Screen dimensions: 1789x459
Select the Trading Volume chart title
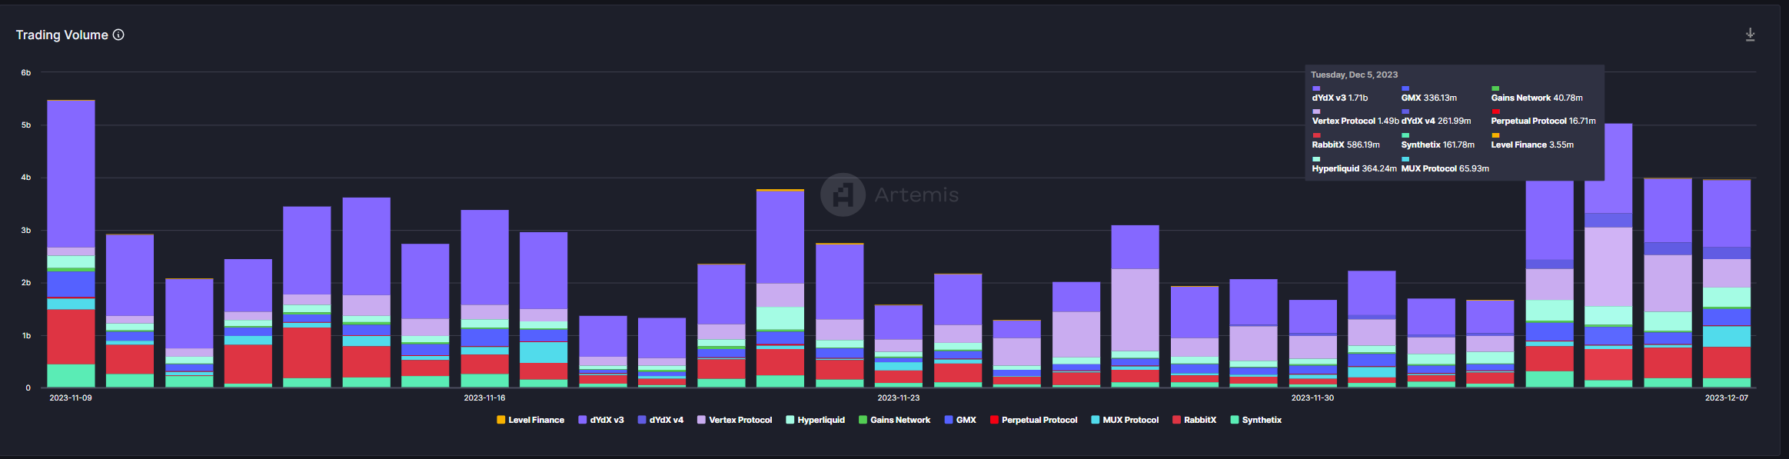click(62, 35)
